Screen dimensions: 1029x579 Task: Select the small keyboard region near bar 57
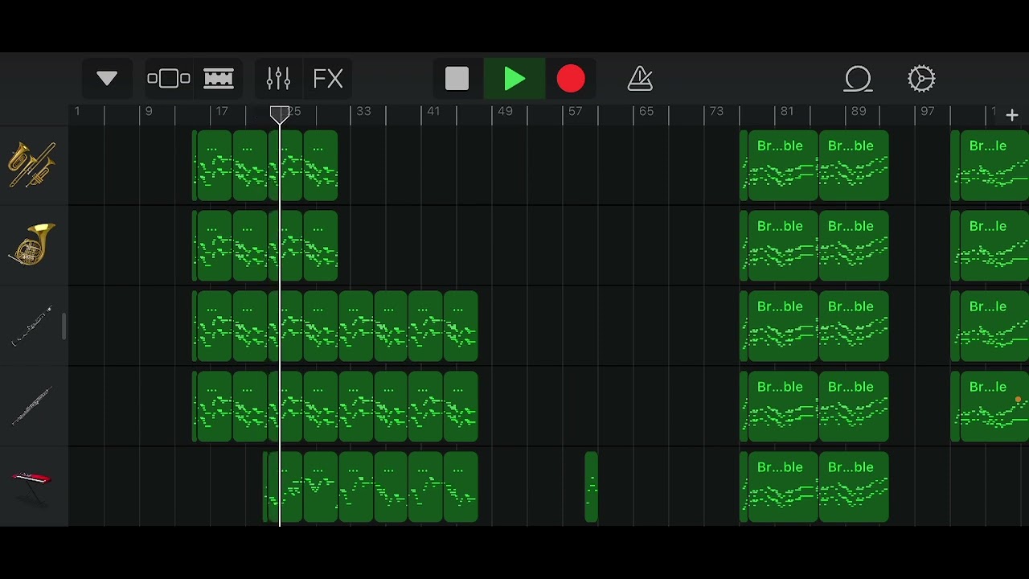592,487
